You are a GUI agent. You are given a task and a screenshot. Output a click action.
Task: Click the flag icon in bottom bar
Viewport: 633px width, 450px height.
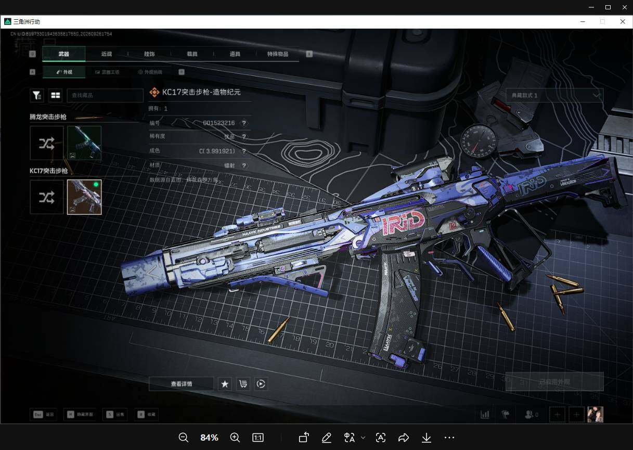[505, 415]
